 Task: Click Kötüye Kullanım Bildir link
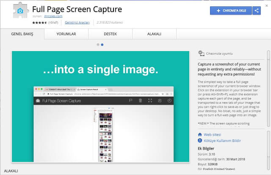coord(222,141)
